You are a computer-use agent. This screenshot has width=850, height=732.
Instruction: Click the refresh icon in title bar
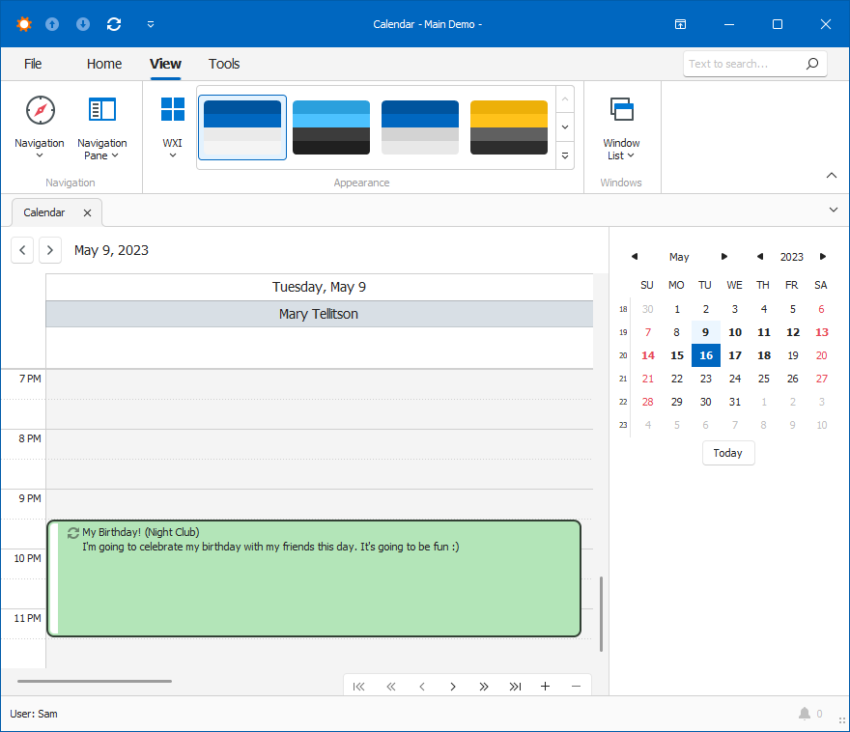[x=114, y=24]
